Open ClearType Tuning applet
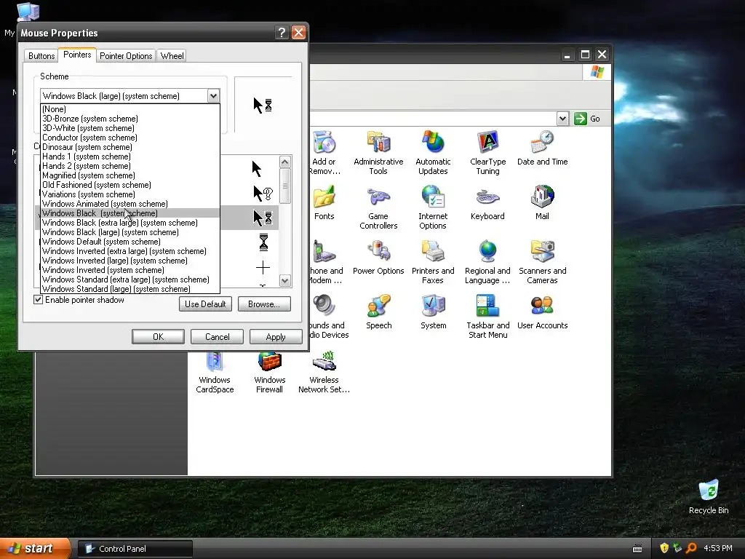The height and width of the screenshot is (559, 745). coord(487,152)
